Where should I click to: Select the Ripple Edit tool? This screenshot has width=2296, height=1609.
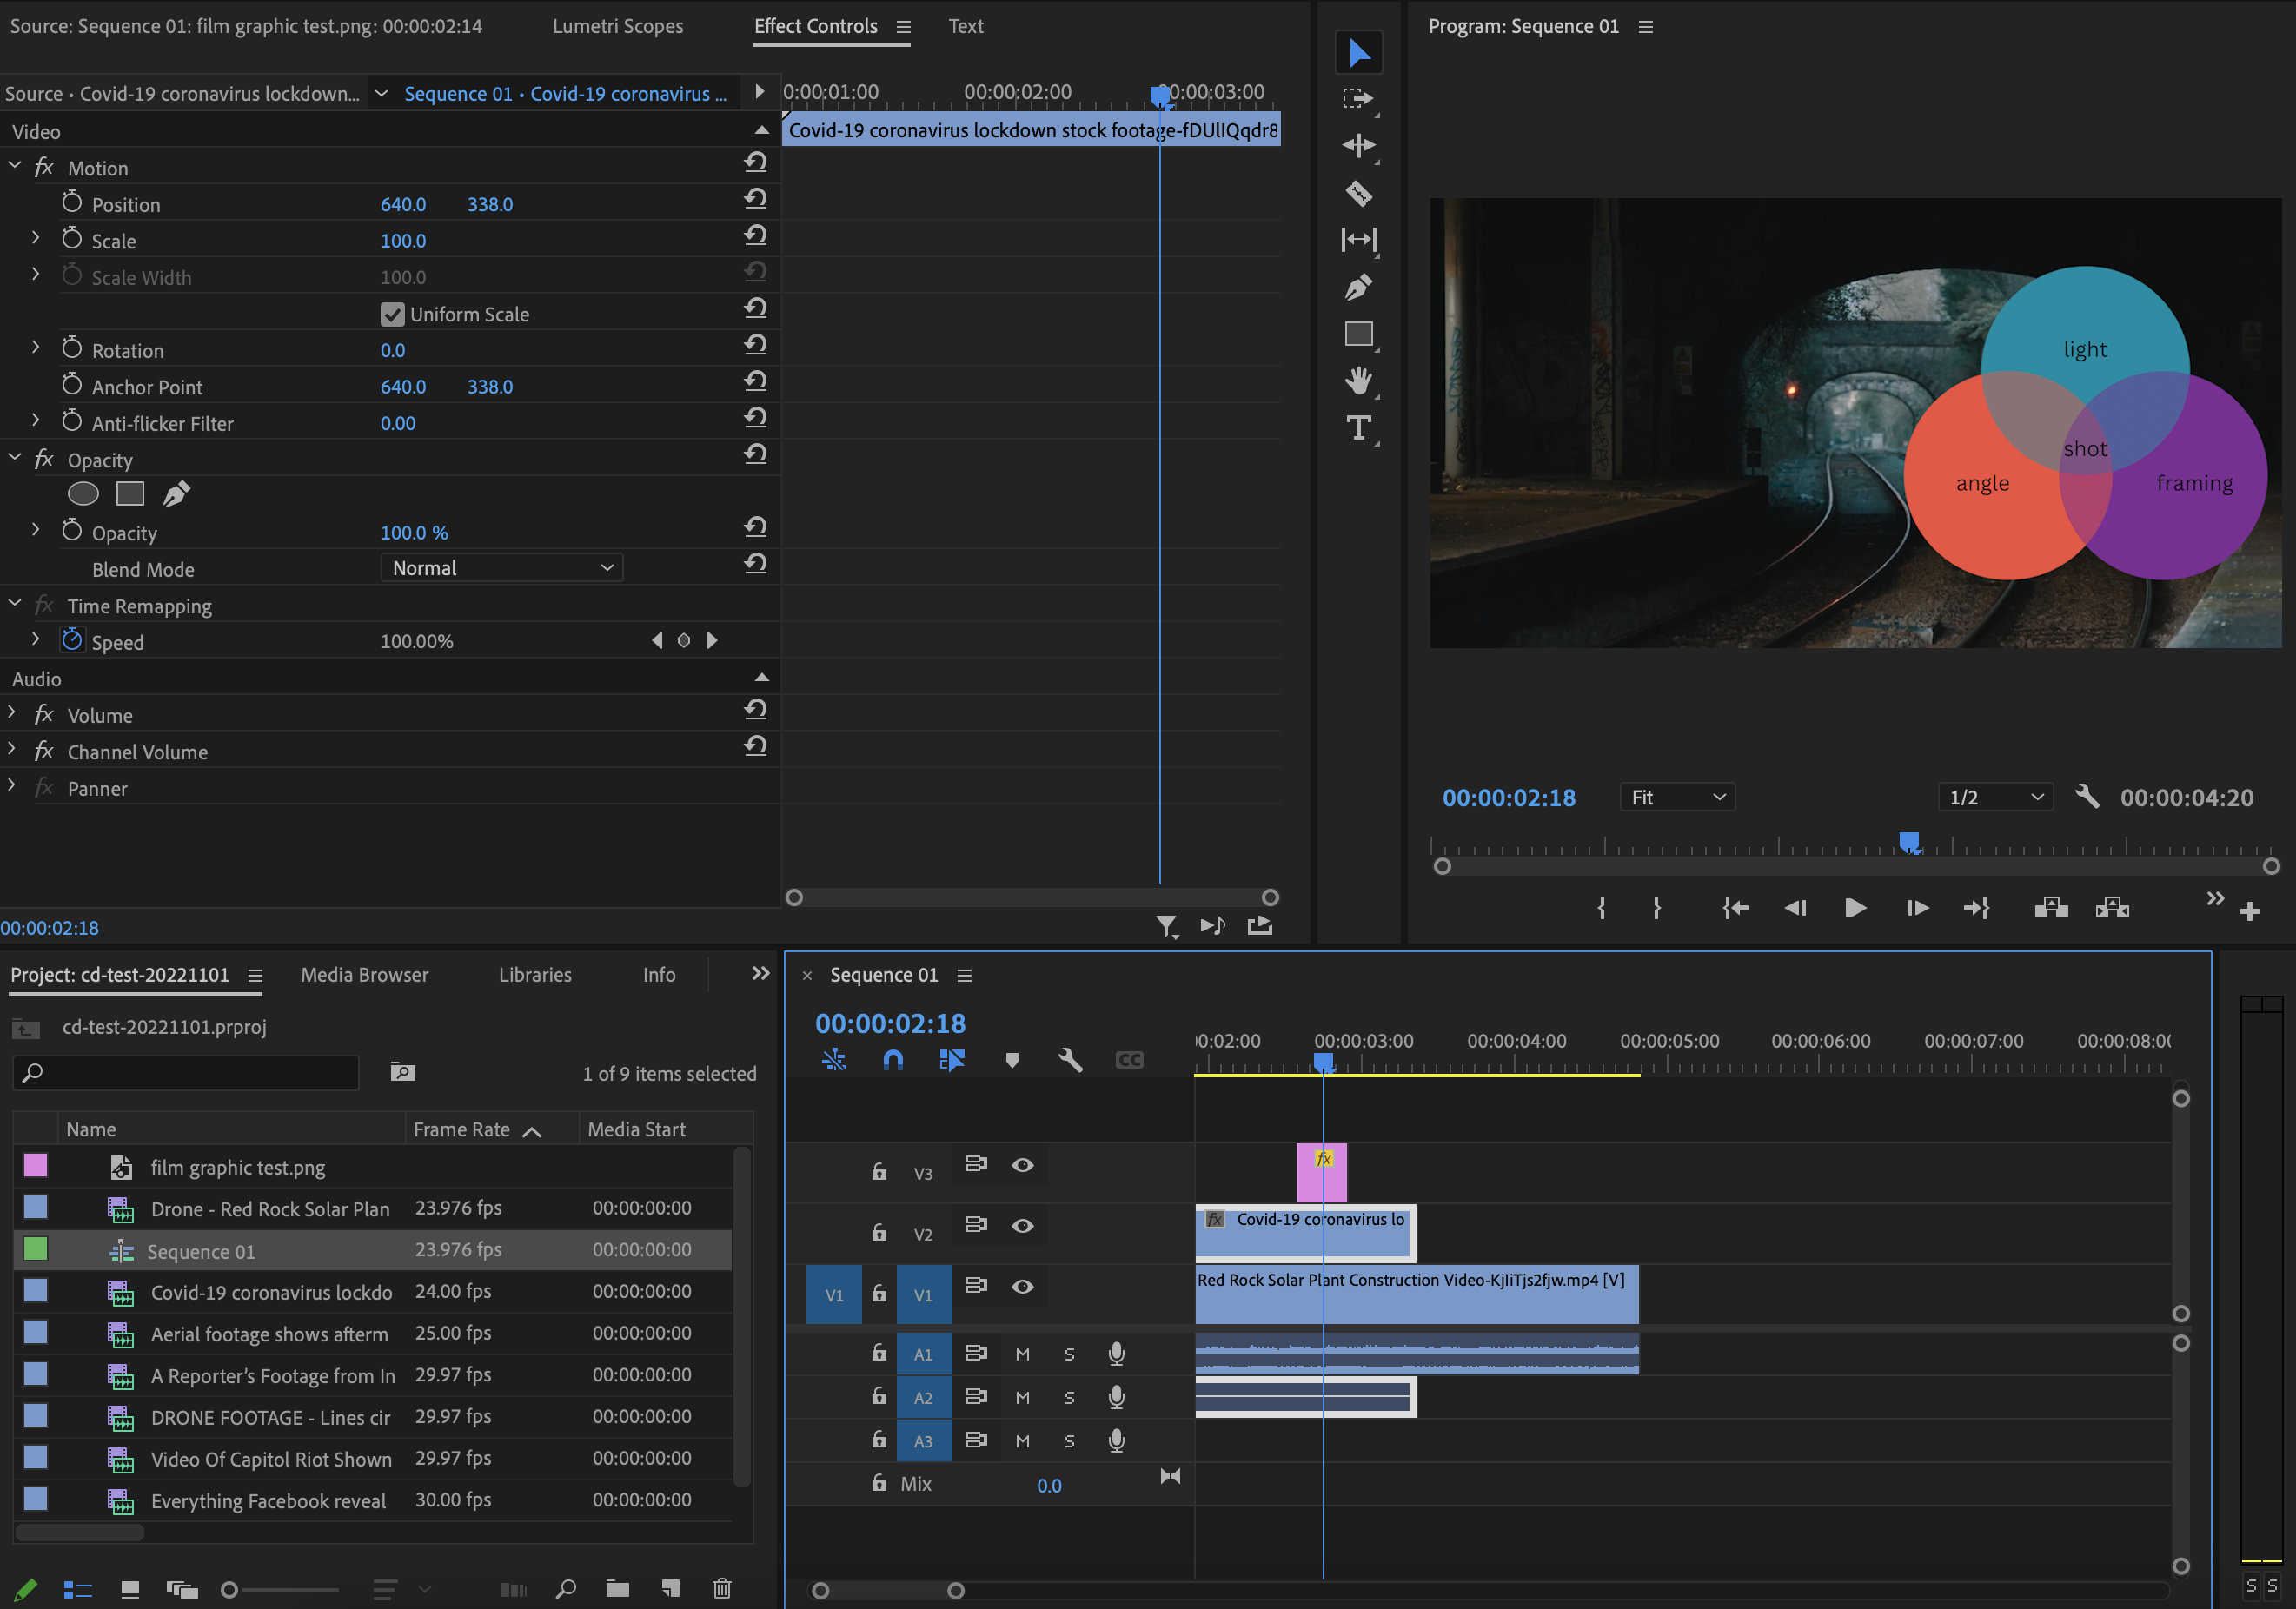[1358, 146]
